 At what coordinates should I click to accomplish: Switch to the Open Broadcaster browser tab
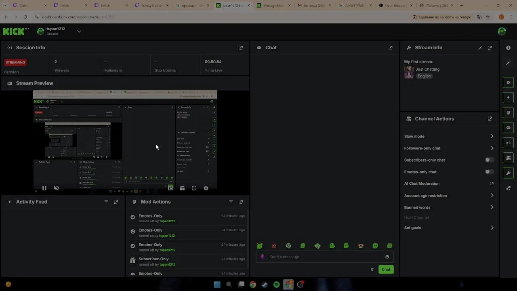coord(395,6)
